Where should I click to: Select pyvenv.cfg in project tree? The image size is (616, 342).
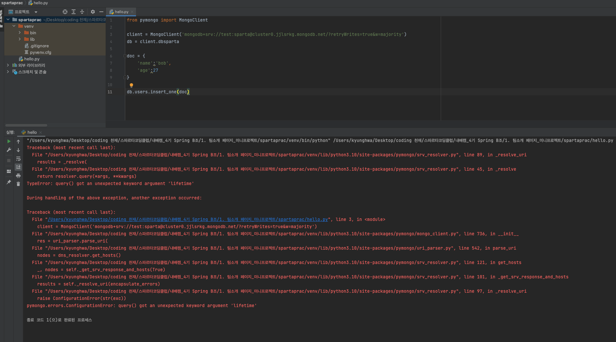[38, 52]
